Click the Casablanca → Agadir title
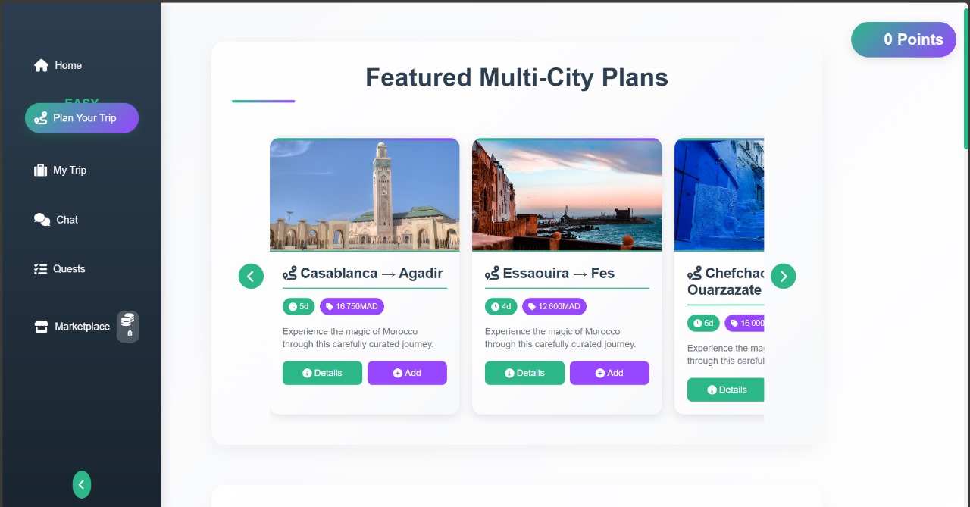This screenshot has width=970, height=507. [x=371, y=274]
